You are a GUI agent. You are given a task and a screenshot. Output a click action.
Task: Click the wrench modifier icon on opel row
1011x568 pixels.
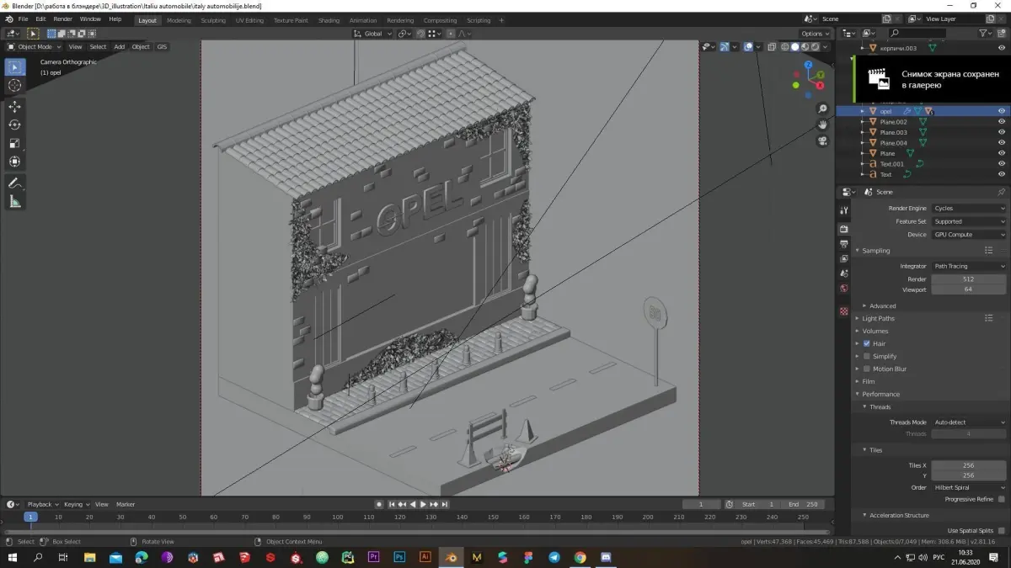[x=907, y=111]
